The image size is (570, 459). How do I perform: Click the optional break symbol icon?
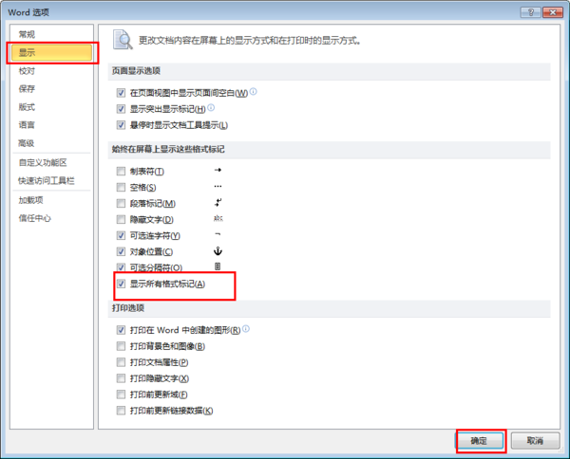(218, 266)
